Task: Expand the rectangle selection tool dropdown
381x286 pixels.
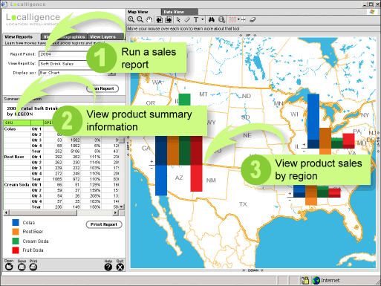Action: pyautogui.click(x=238, y=19)
